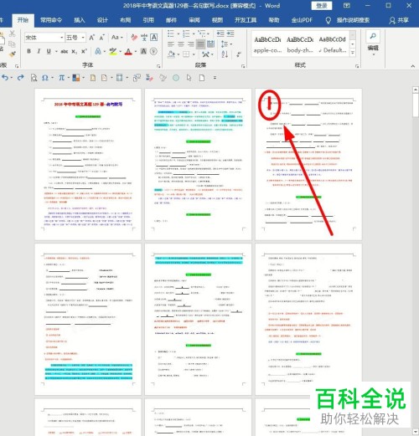Select the first page with red title
419x436 pixels.
88,164
